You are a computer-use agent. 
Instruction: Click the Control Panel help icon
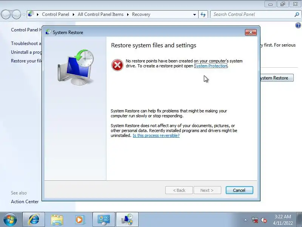[x=298, y=25]
